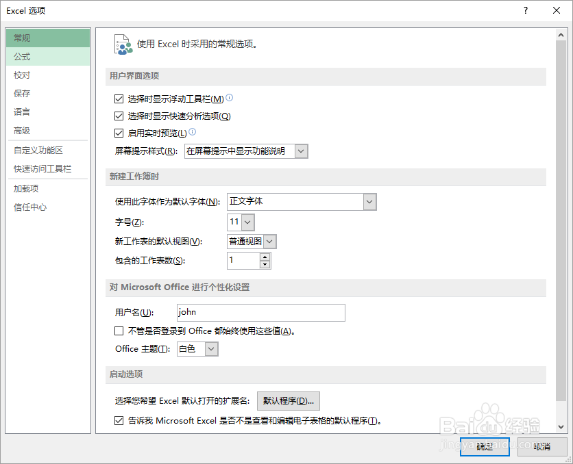Screen dimensions: 573x464
Task: Click username field containing john
Action: coord(260,313)
